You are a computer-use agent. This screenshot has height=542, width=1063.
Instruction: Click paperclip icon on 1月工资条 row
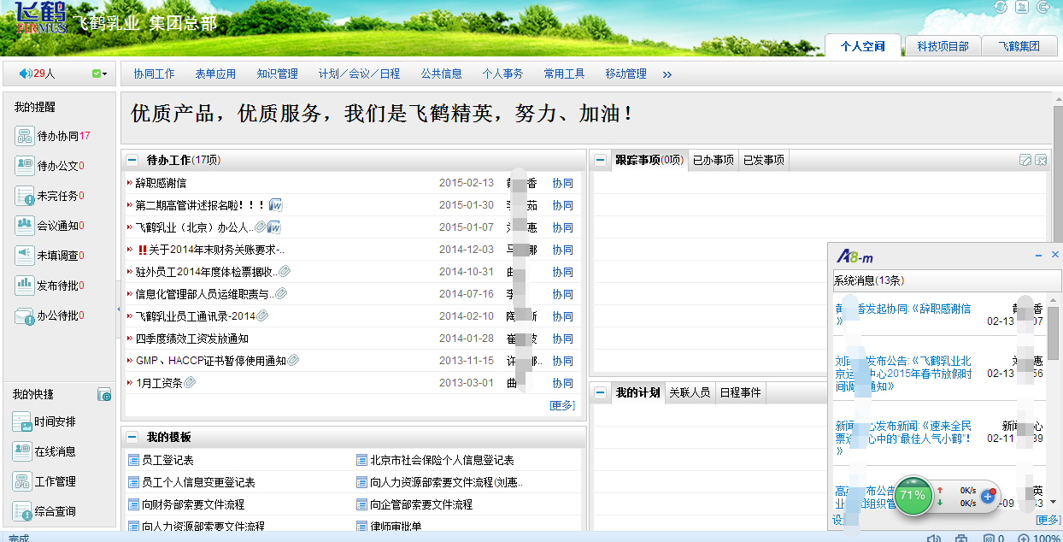pos(190,383)
